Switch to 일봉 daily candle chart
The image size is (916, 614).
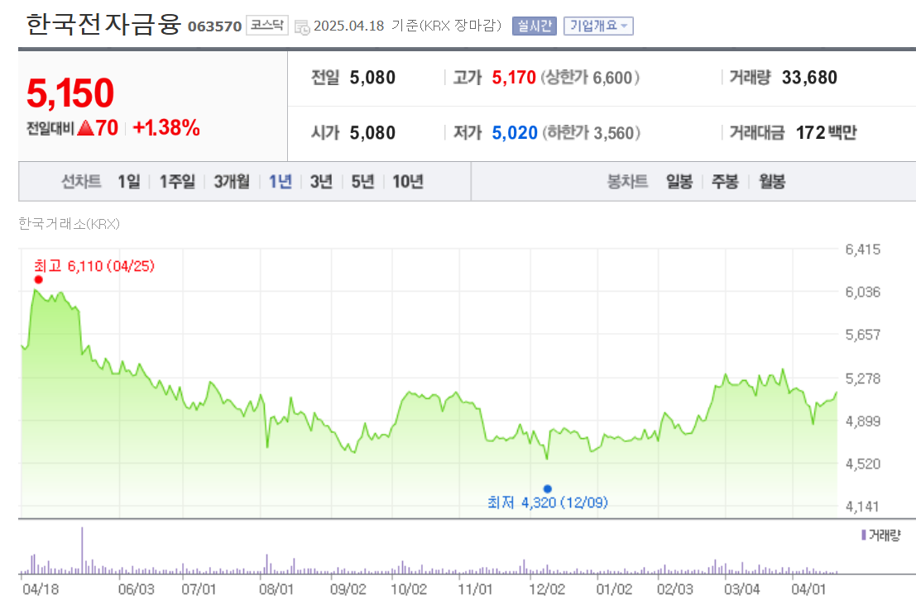click(679, 182)
